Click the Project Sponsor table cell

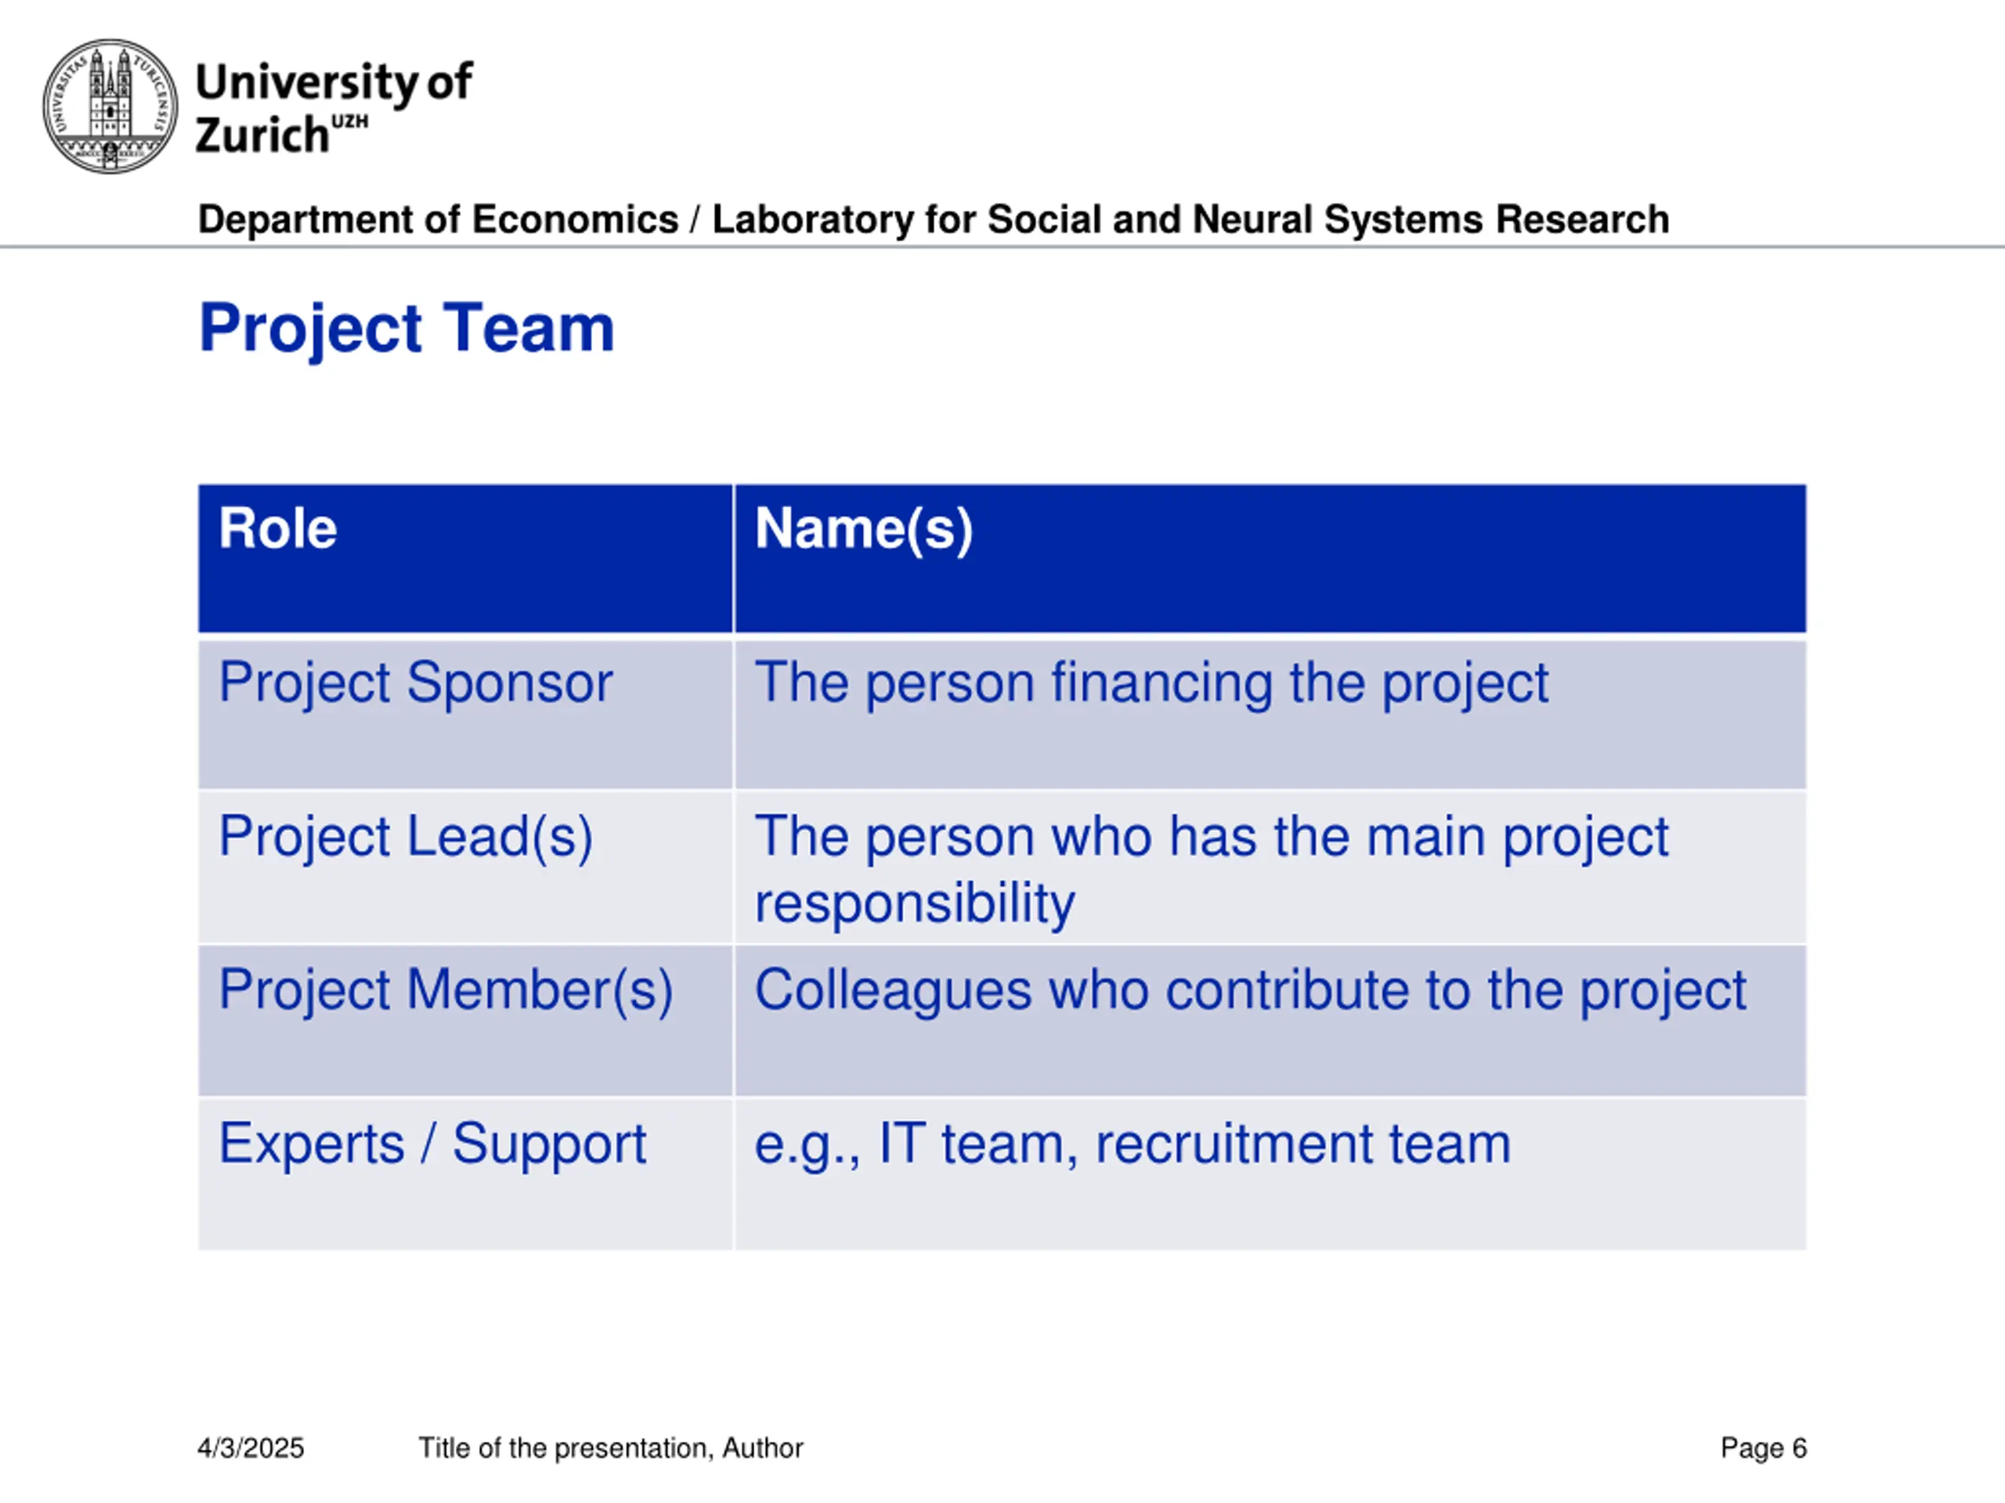tap(465, 714)
